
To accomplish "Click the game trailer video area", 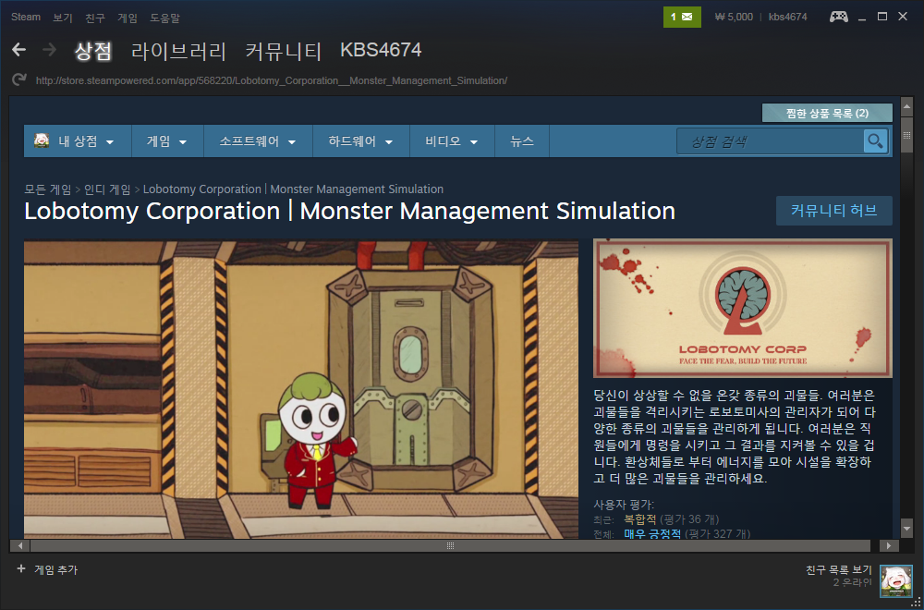I will click(x=301, y=390).
